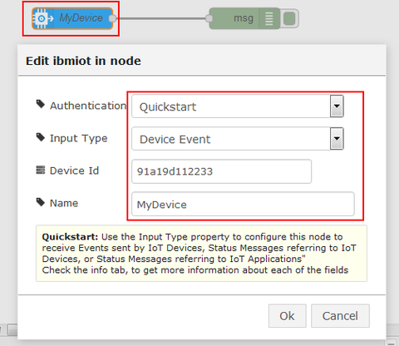Viewport: 399px width, 346px height.
Task: Click the wire connecting MyDevice to msg
Action: coord(161,18)
